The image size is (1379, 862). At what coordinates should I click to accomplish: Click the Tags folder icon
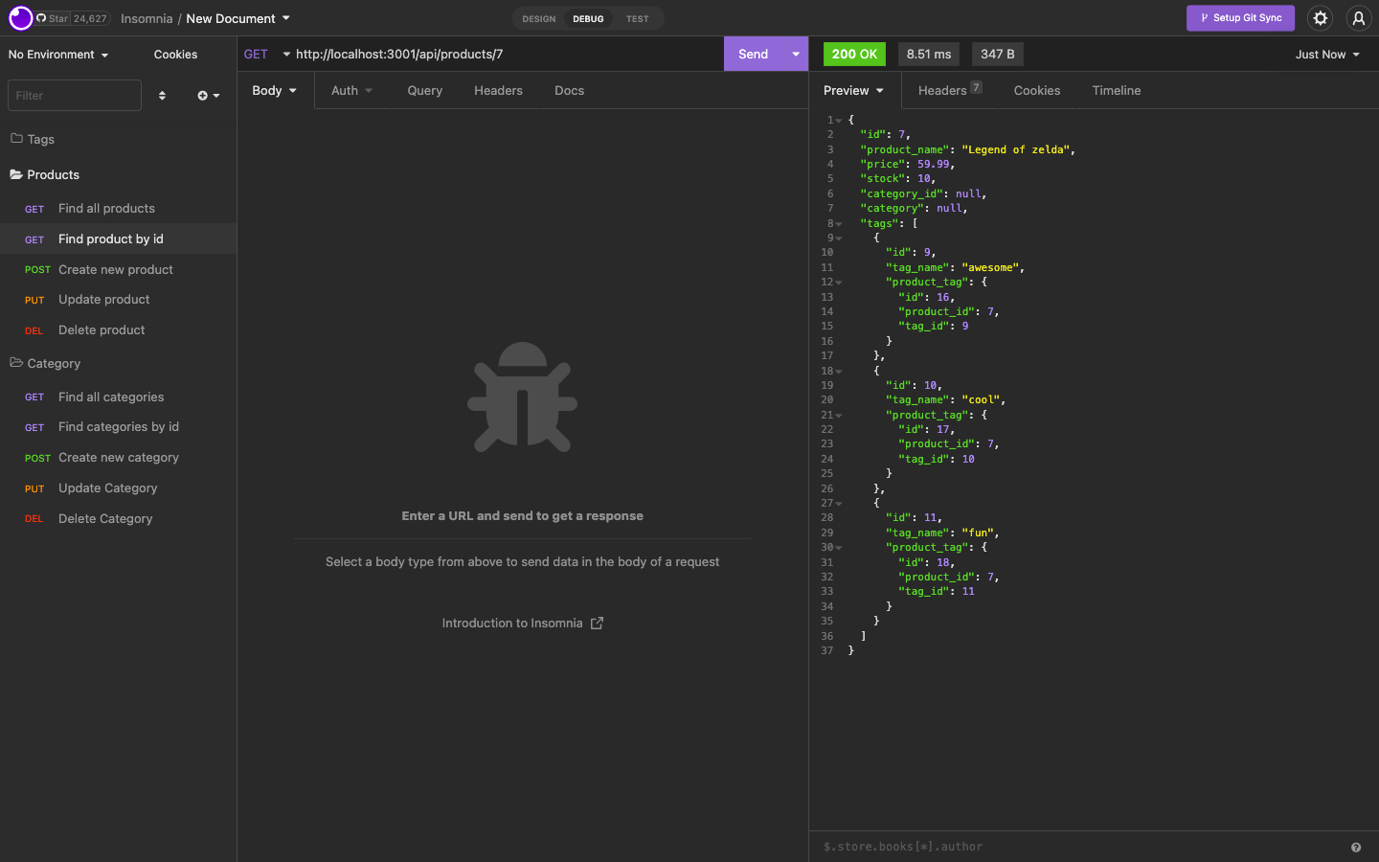(16, 139)
